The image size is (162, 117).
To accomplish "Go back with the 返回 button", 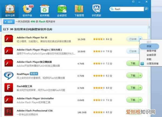I will [x=9, y=22].
